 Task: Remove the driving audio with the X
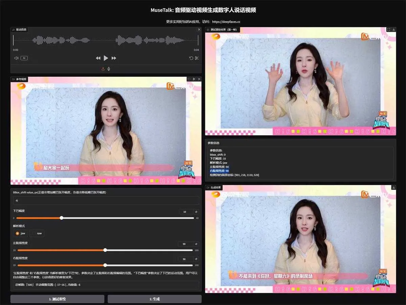tap(199, 30)
